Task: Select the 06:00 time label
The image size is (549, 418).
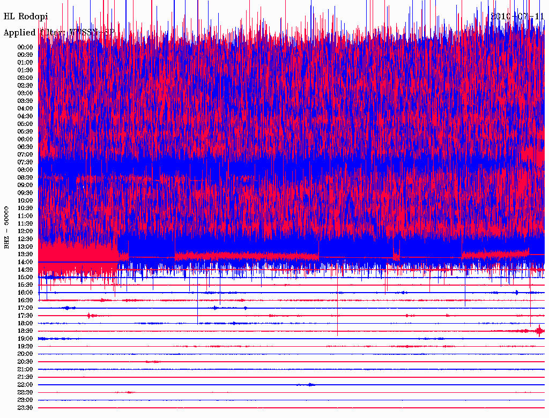Action: [x=25, y=139]
